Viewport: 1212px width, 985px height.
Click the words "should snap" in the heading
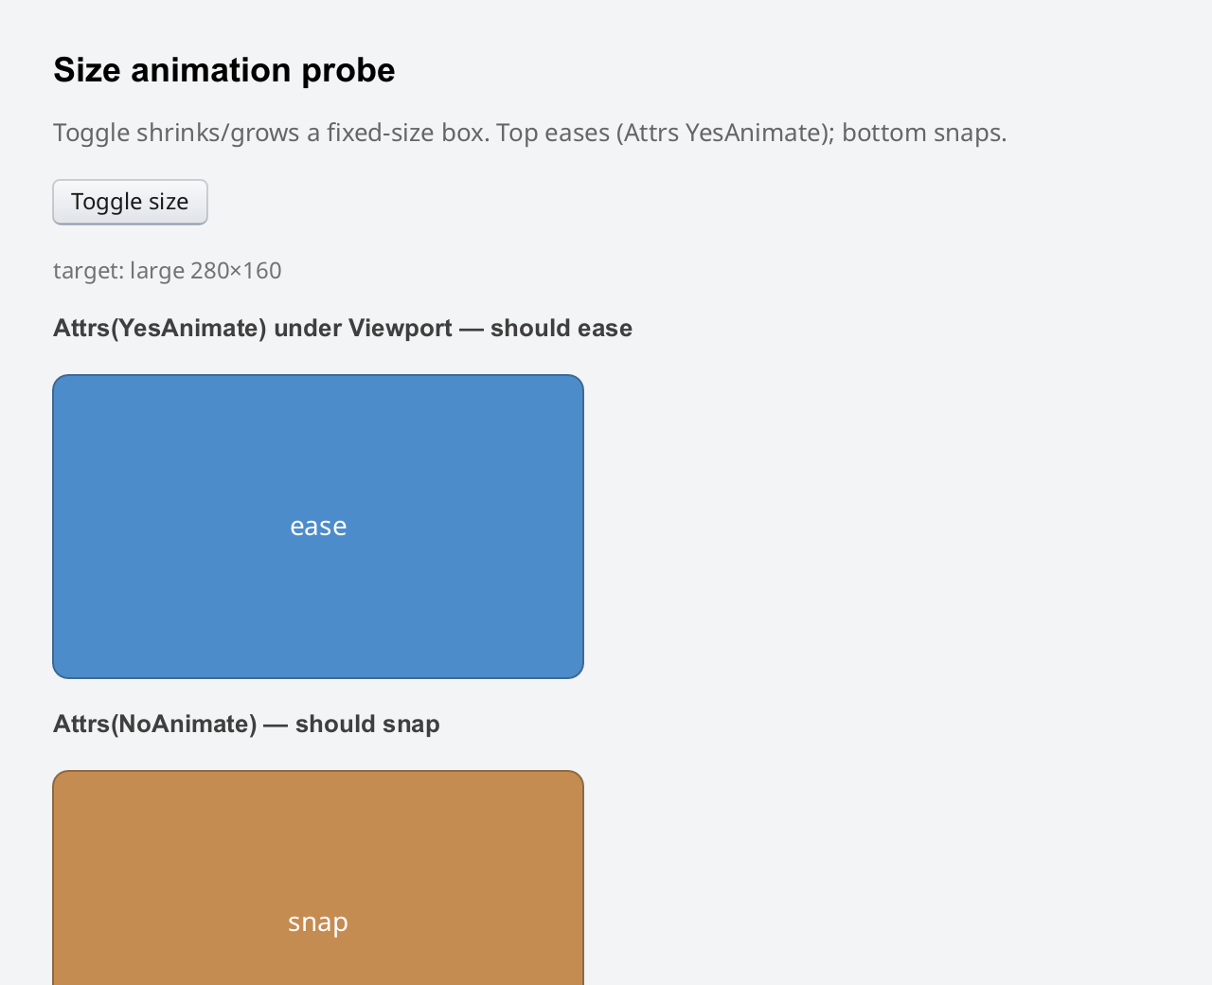367,725
